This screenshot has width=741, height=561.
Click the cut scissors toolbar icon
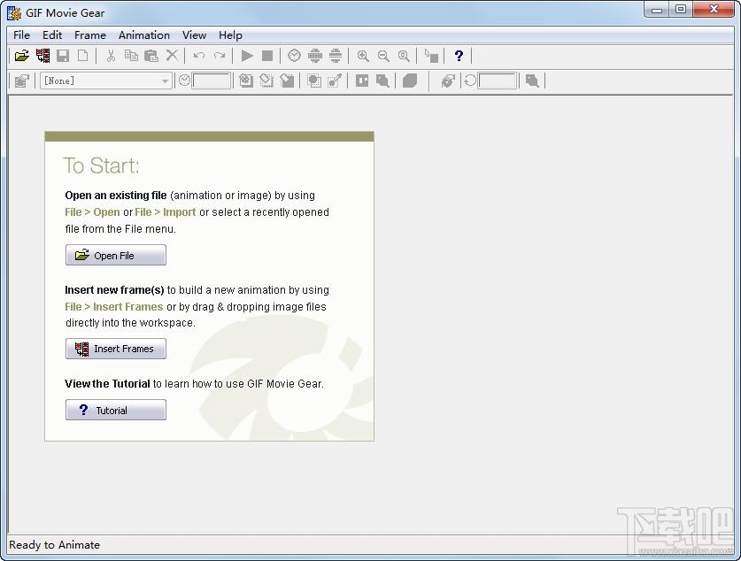(x=111, y=56)
